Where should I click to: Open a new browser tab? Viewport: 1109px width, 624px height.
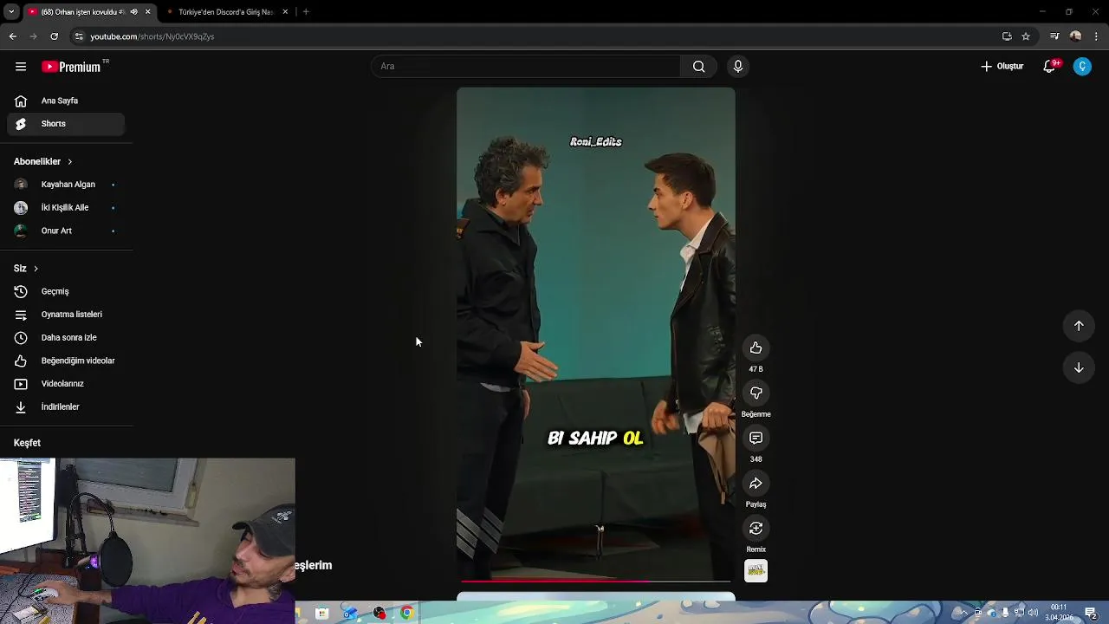tap(306, 12)
